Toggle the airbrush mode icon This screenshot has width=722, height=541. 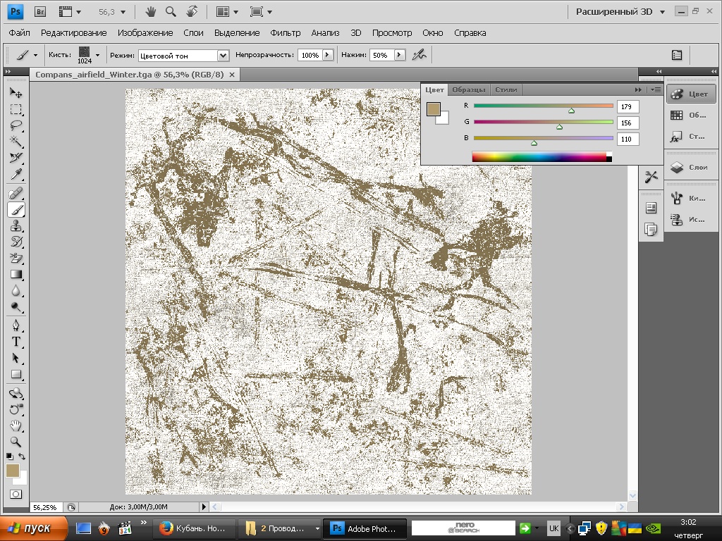(x=420, y=55)
